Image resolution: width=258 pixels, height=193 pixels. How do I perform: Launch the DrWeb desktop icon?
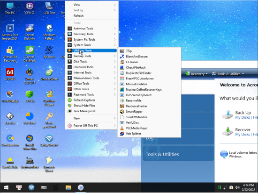coord(30,96)
